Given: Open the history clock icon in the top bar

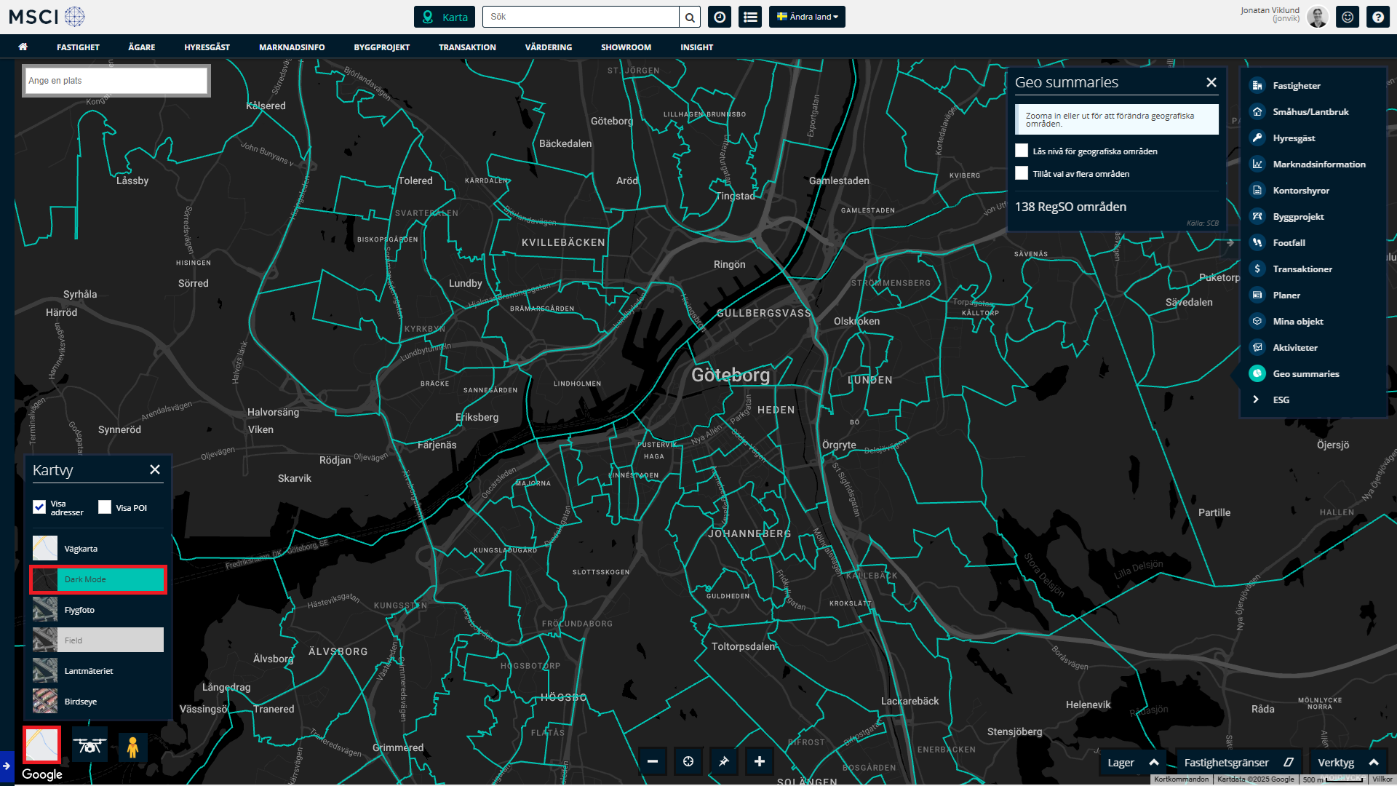Looking at the screenshot, I should [720, 17].
